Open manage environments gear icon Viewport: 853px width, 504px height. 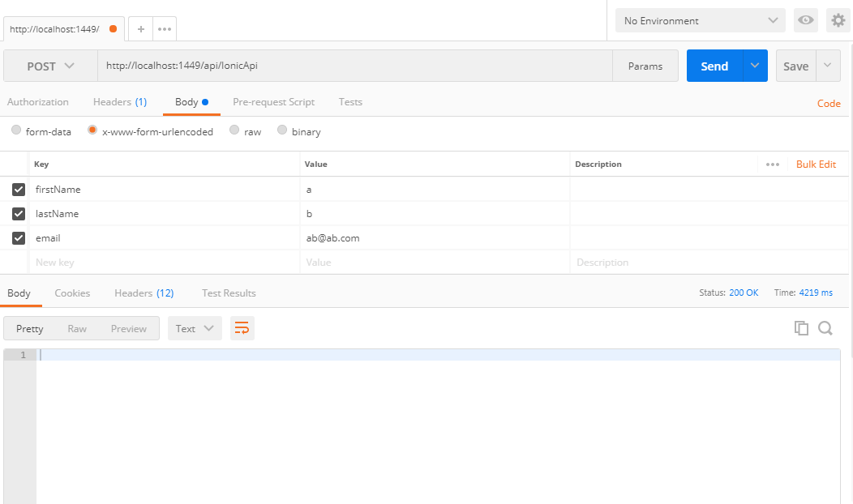[838, 20]
